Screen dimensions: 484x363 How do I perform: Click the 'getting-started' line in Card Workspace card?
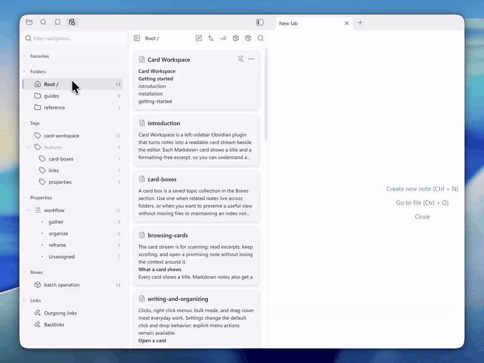[155, 101]
